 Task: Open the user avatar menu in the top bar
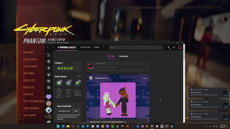180,47
